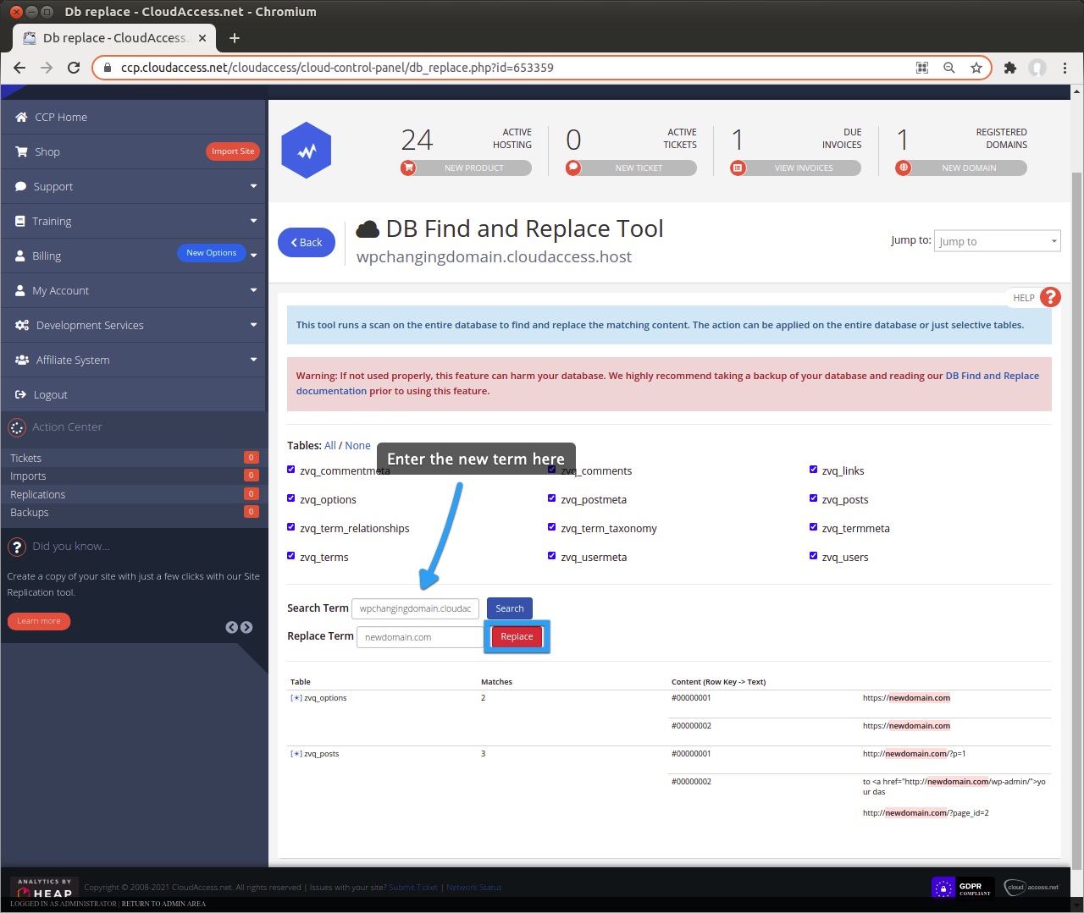
Task: Expand the zvq_posts result row toggle
Action: point(296,754)
